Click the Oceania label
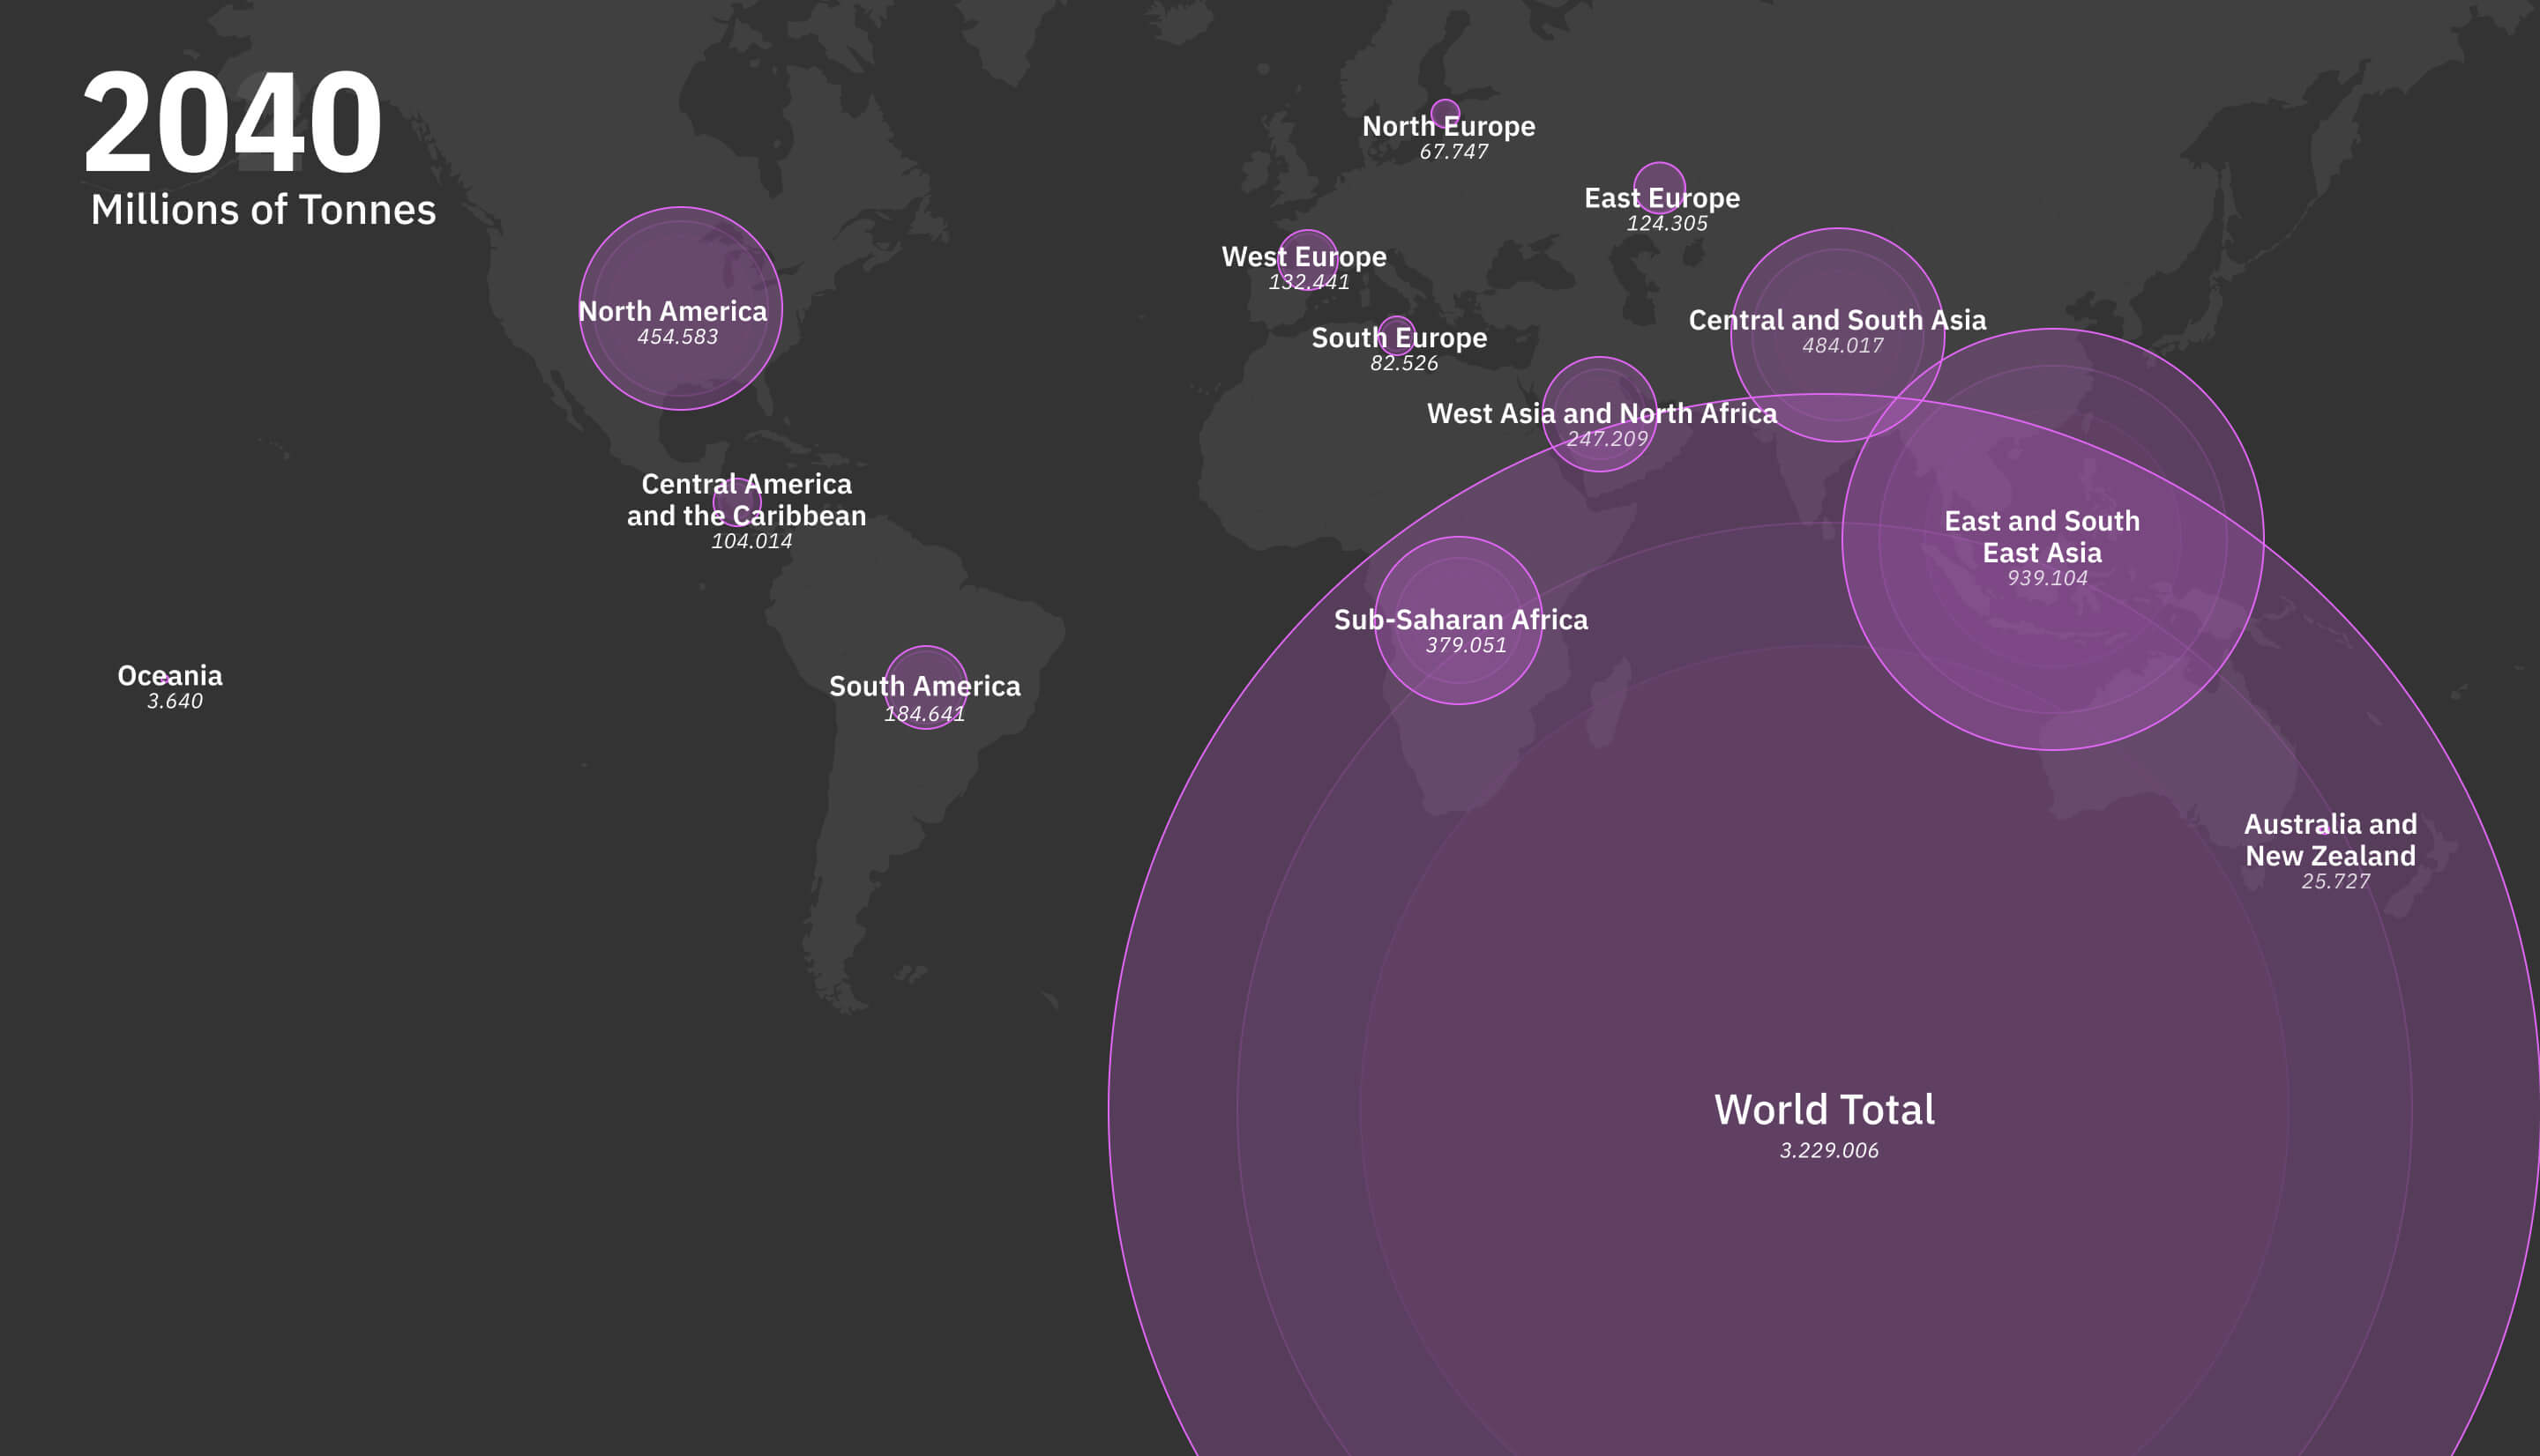 point(170,676)
